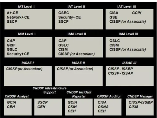
Task: Click GSNA in CNDSP Auditor box
Action: pos(103,107)
